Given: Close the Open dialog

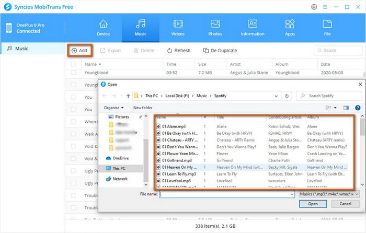Looking at the screenshot, I should coord(360,84).
